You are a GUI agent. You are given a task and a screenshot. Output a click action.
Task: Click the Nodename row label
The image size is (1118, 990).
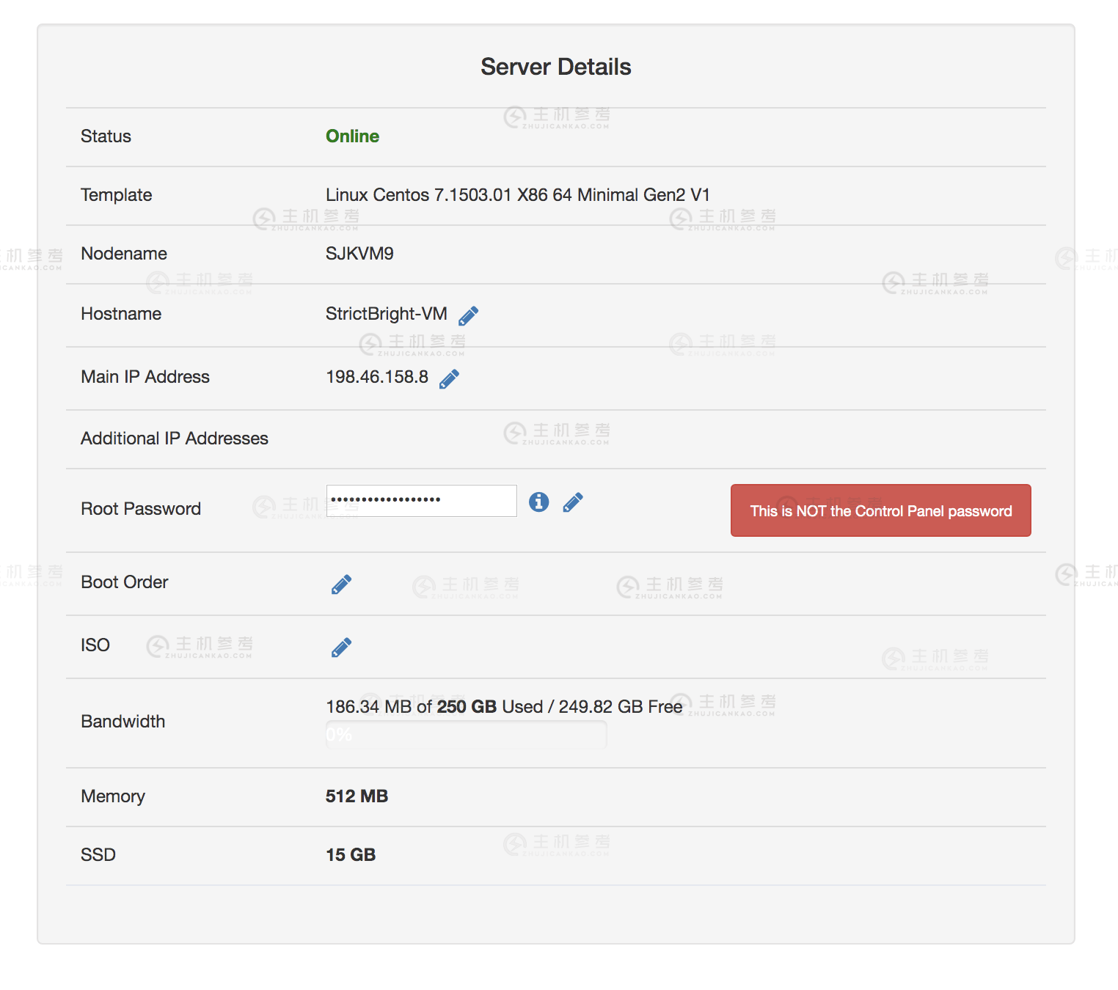coord(124,254)
